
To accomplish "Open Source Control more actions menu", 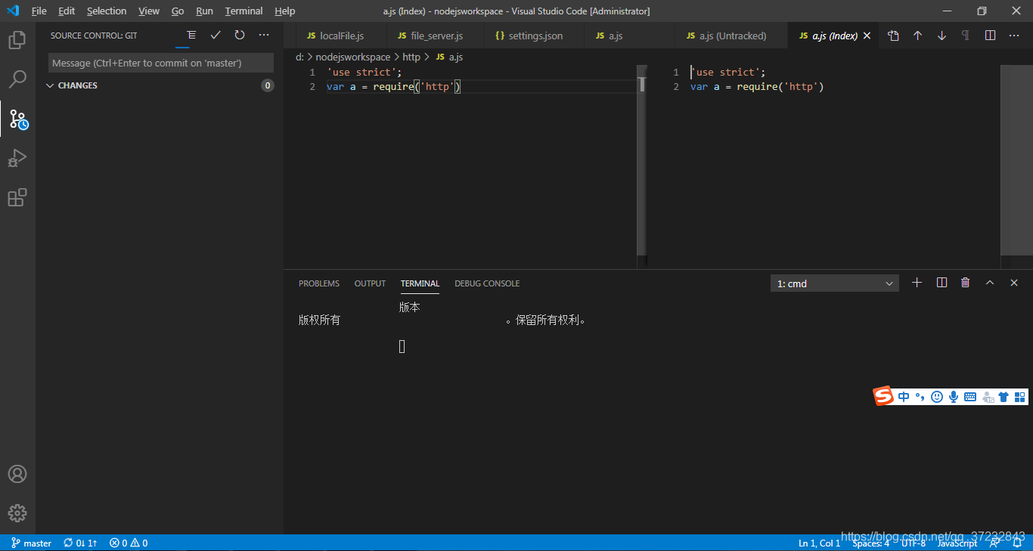I will pos(264,36).
